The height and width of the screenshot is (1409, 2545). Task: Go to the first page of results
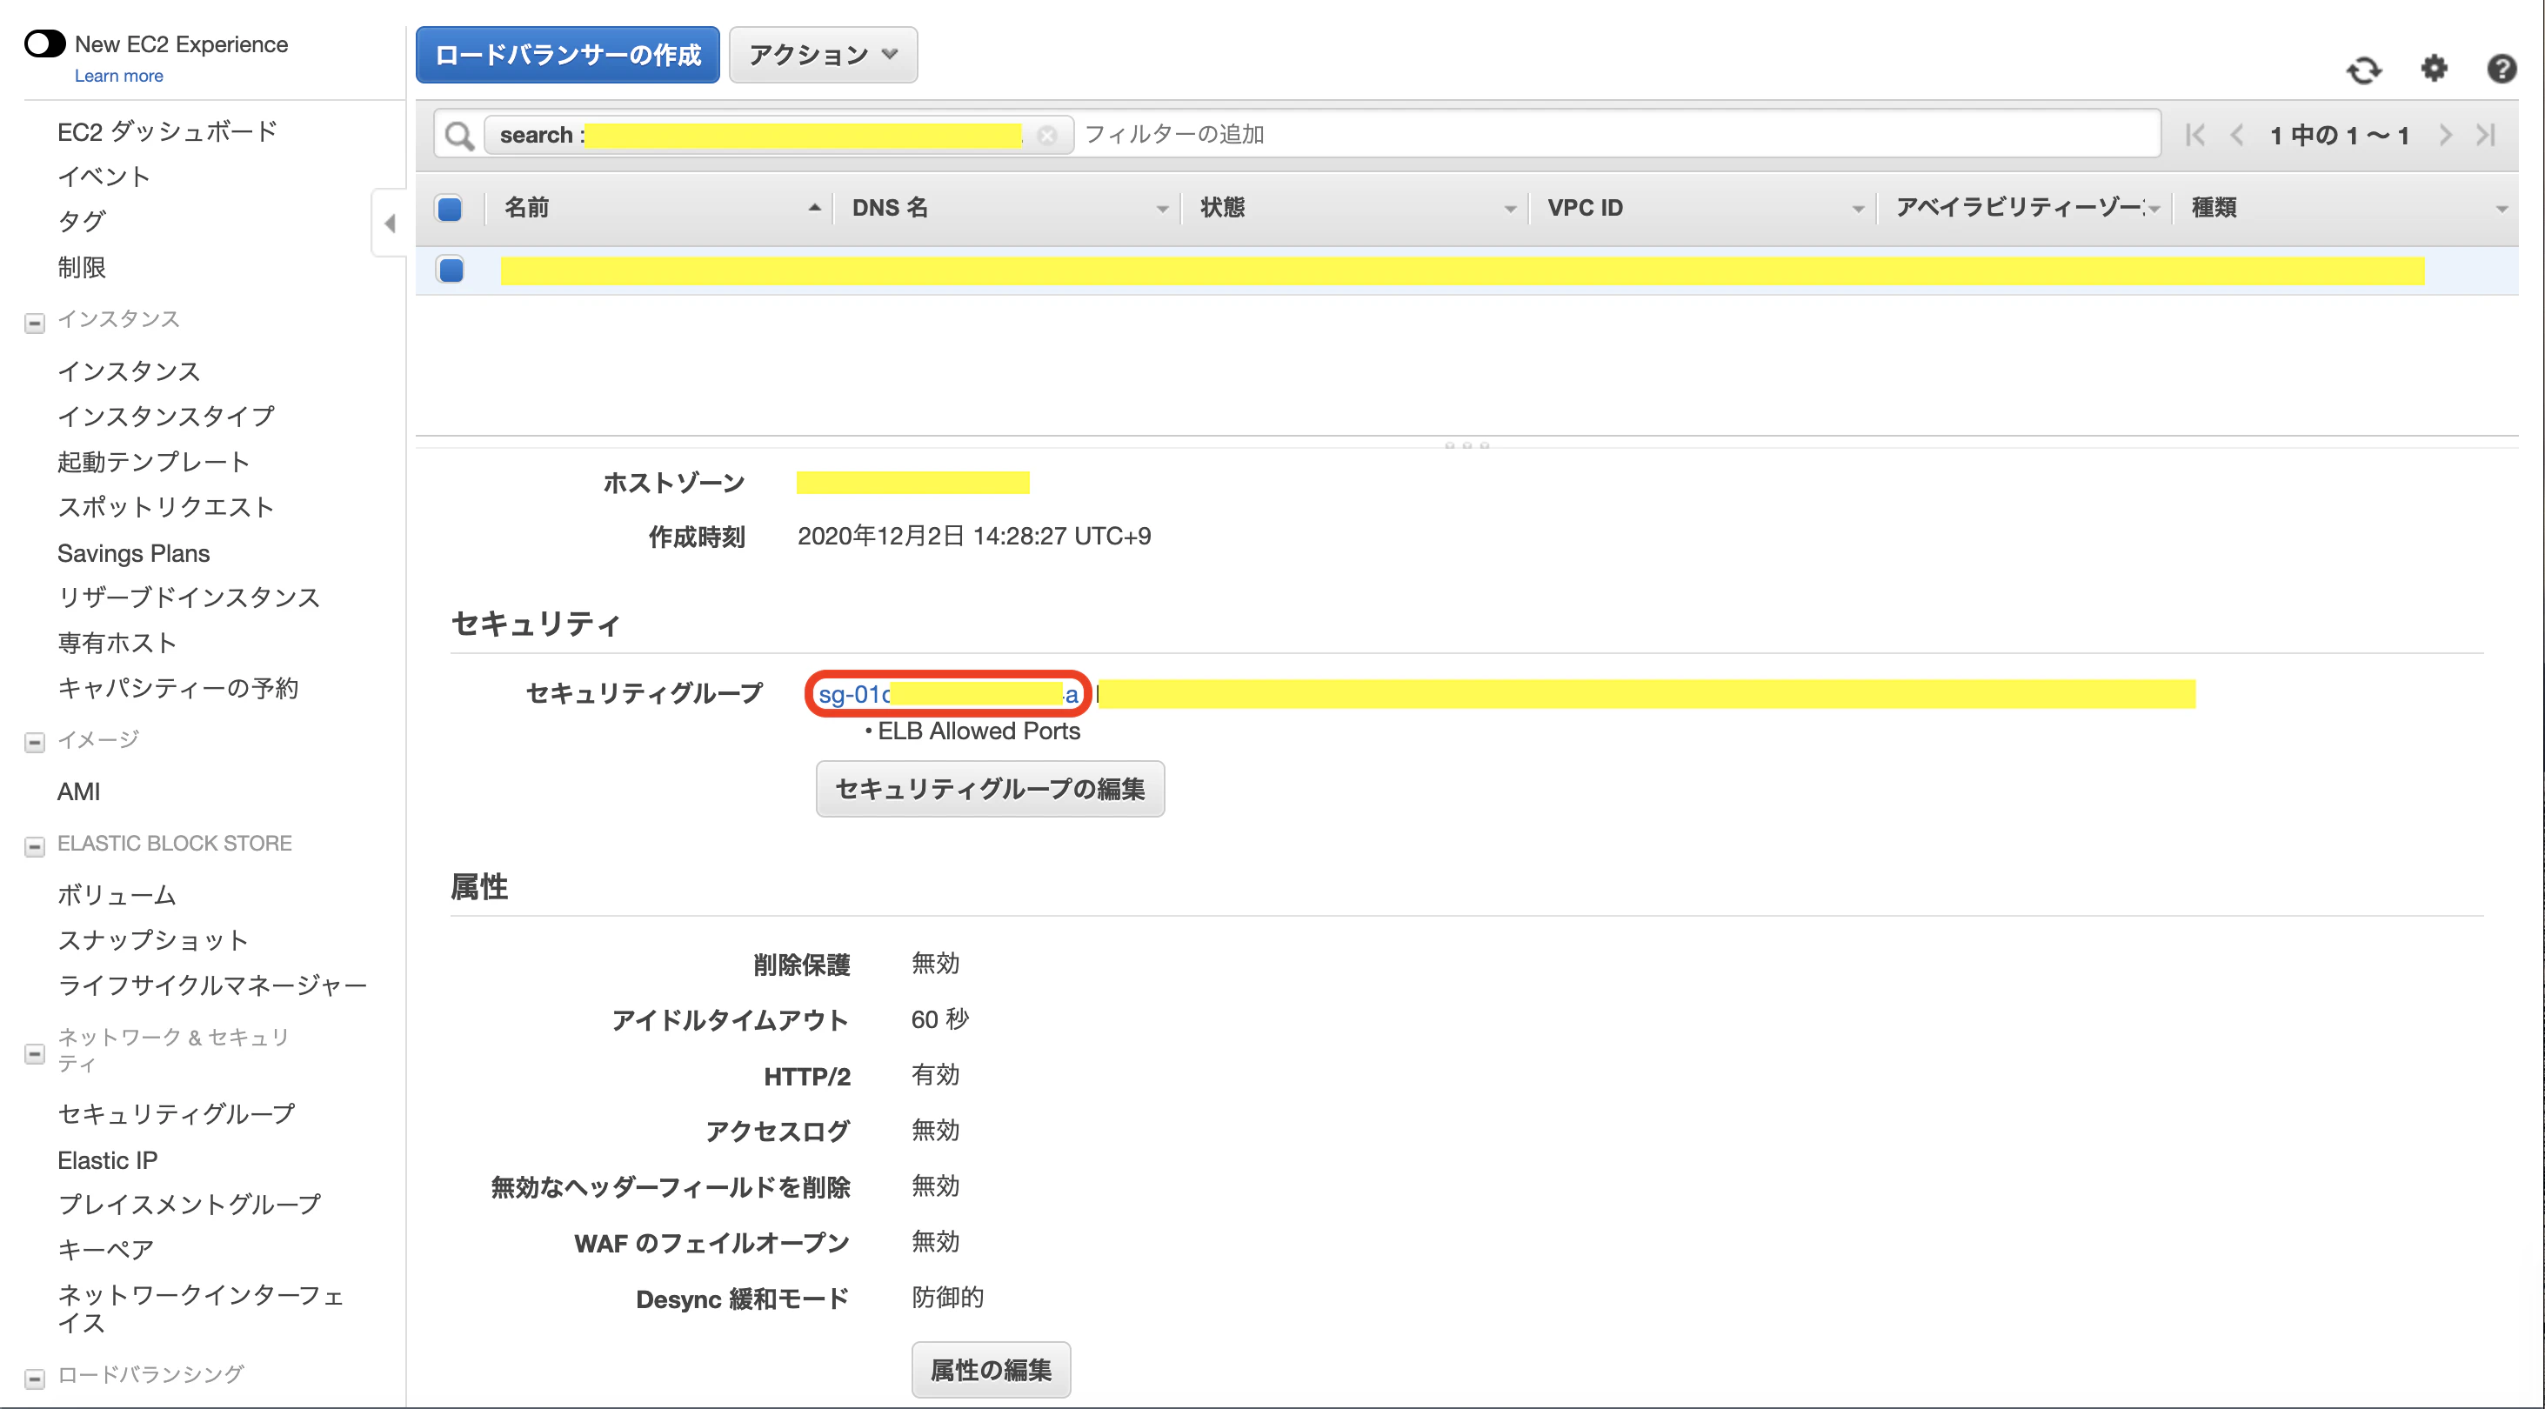(2194, 135)
